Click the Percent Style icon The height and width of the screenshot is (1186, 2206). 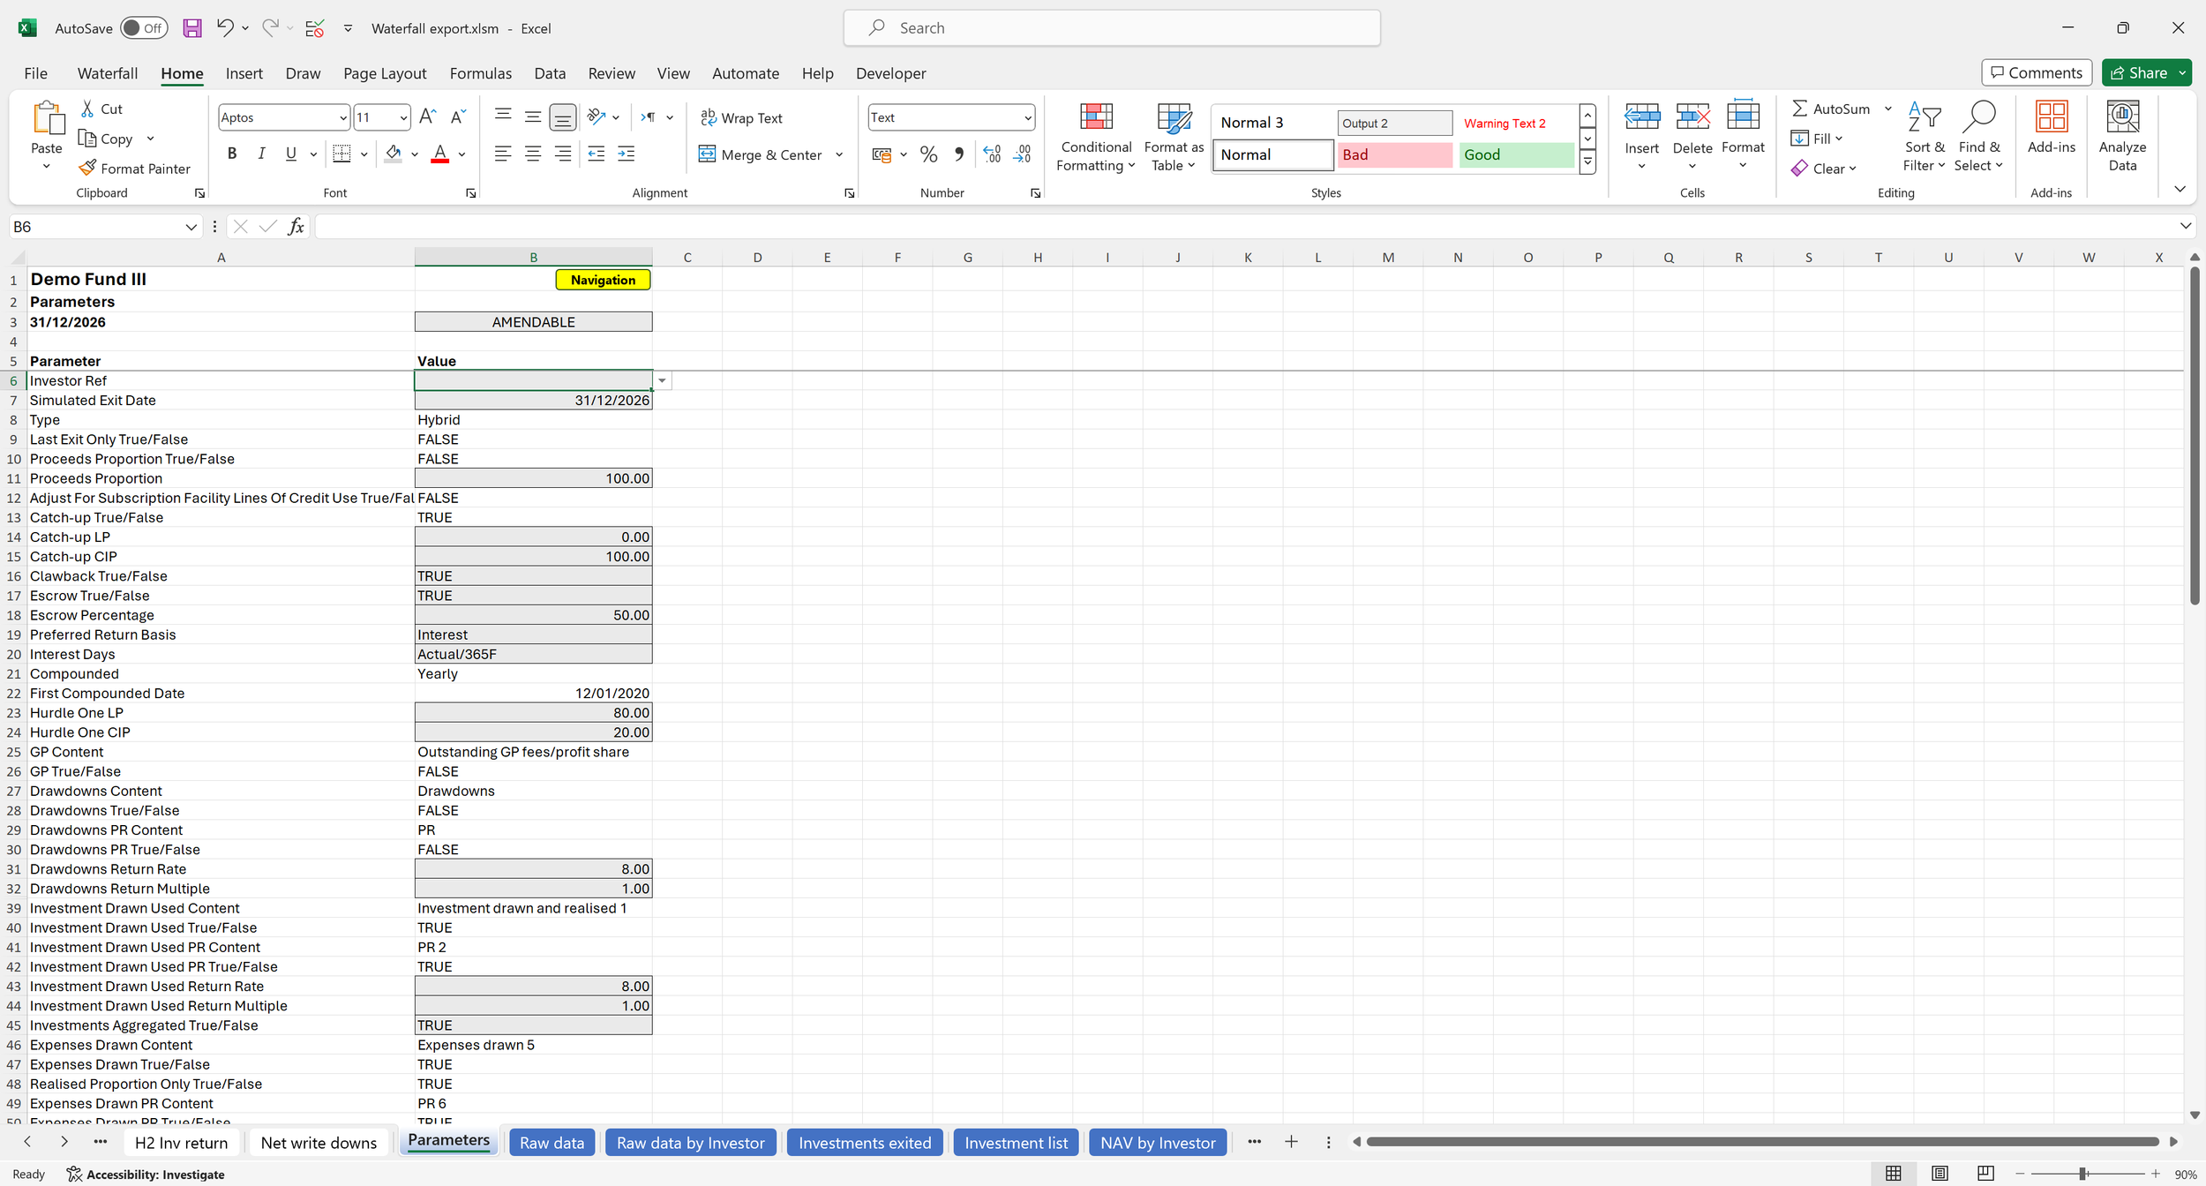tap(928, 154)
